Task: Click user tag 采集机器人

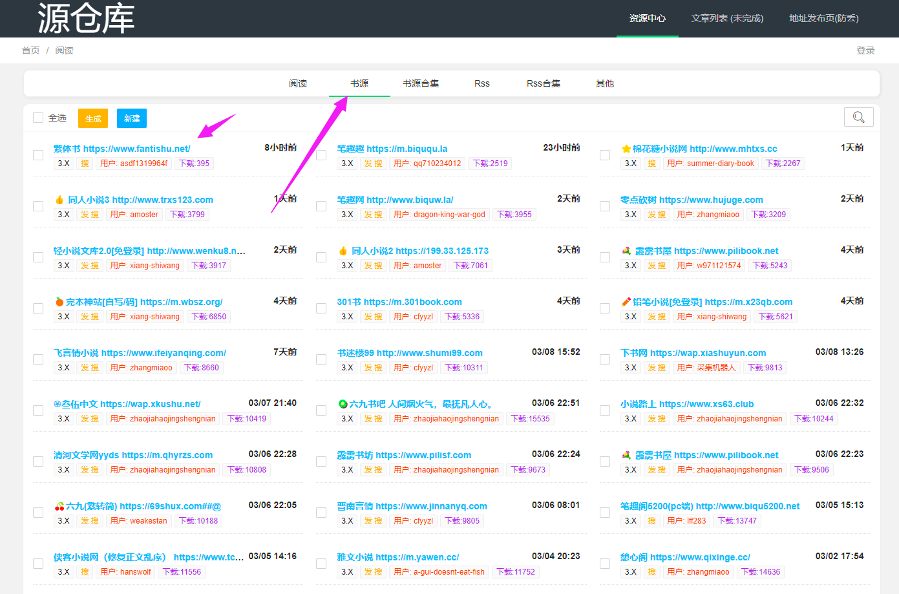Action: click(x=706, y=368)
